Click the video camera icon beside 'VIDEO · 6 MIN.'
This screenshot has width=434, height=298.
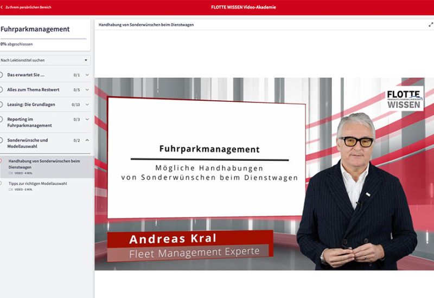point(11,189)
